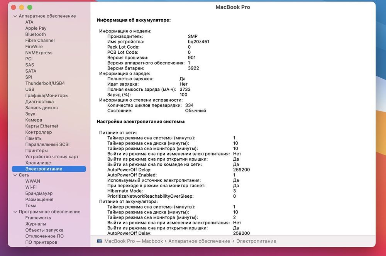The width and height of the screenshot is (386, 256).
Task: Select Объекты запуска entry
Action: pos(44,230)
